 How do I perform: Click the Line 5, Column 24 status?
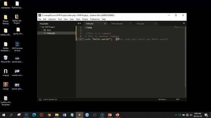pos(50,99)
